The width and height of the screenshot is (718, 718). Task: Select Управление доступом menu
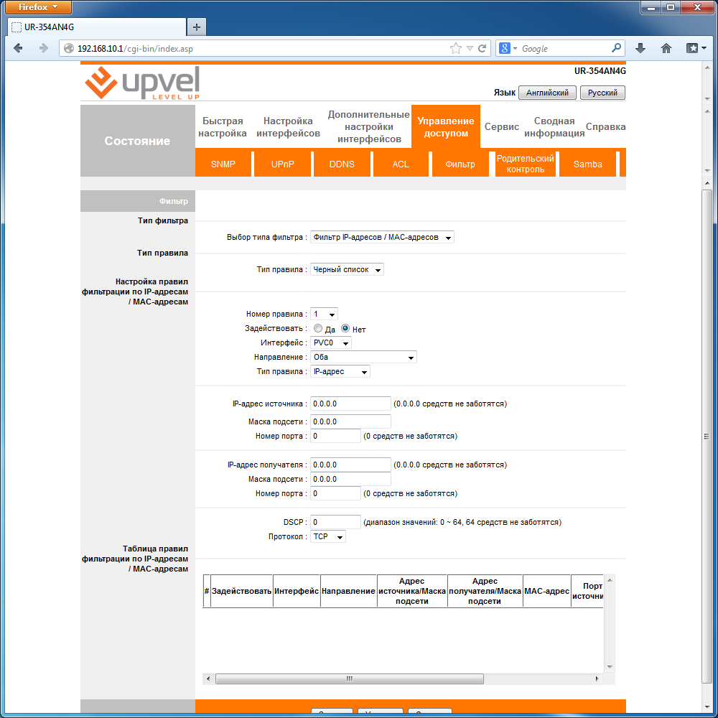point(446,127)
